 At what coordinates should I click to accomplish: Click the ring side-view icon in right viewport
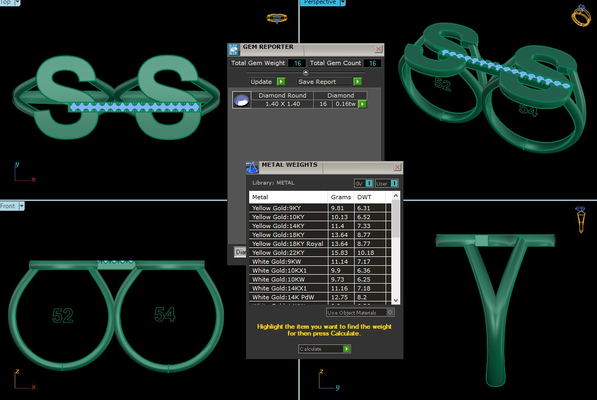pos(580,220)
